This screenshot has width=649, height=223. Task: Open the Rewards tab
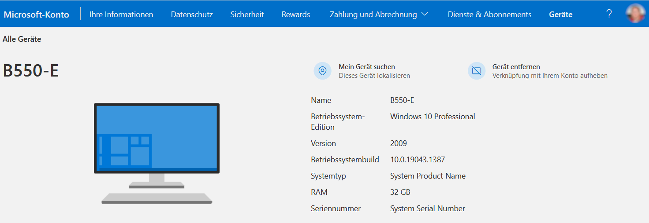[296, 15]
